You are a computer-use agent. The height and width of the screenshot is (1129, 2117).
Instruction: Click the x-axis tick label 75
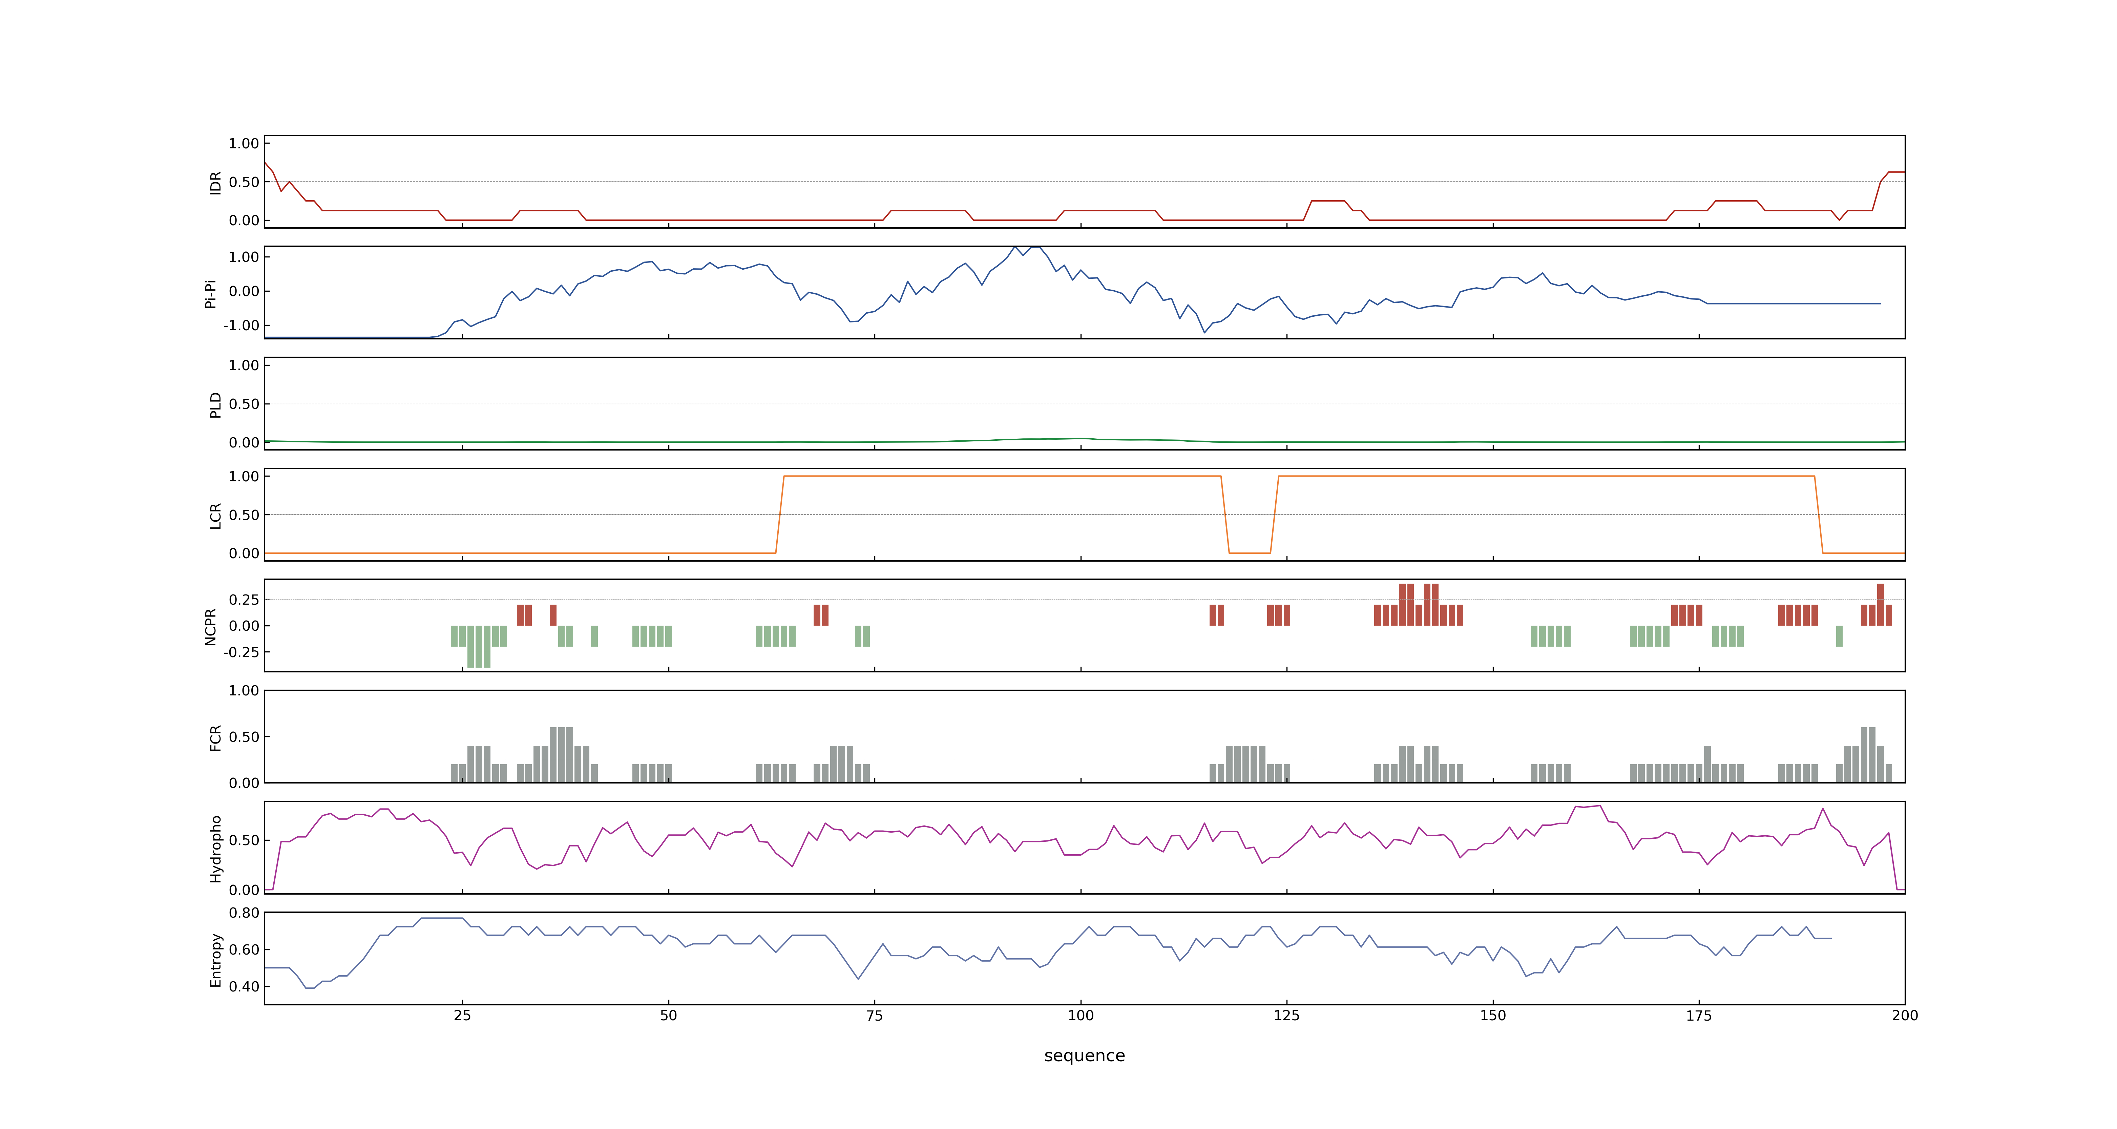(875, 1016)
